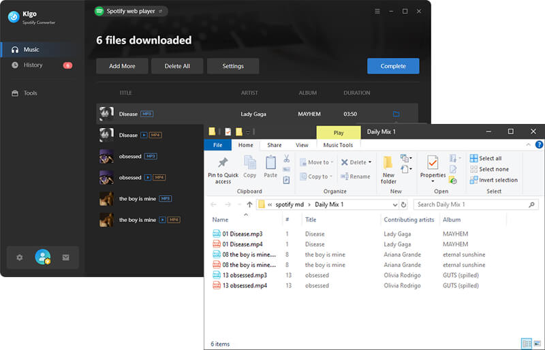Sort by the Contributing artists column header
The image size is (545, 350).
coord(409,220)
